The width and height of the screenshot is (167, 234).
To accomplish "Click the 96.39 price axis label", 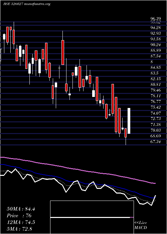I will tap(156, 19).
